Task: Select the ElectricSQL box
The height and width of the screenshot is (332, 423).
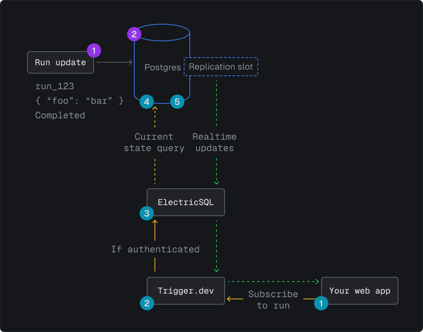Action: 186,202
